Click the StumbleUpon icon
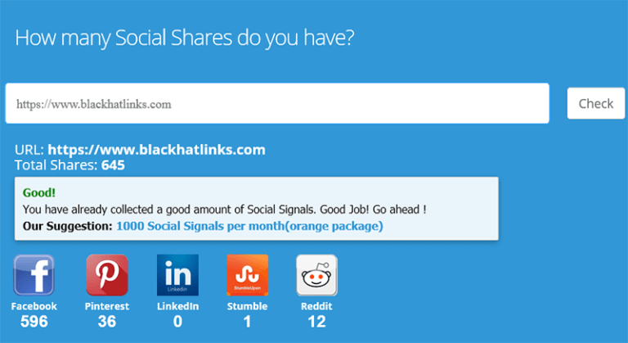Image resolution: width=628 pixels, height=343 pixels. click(247, 275)
